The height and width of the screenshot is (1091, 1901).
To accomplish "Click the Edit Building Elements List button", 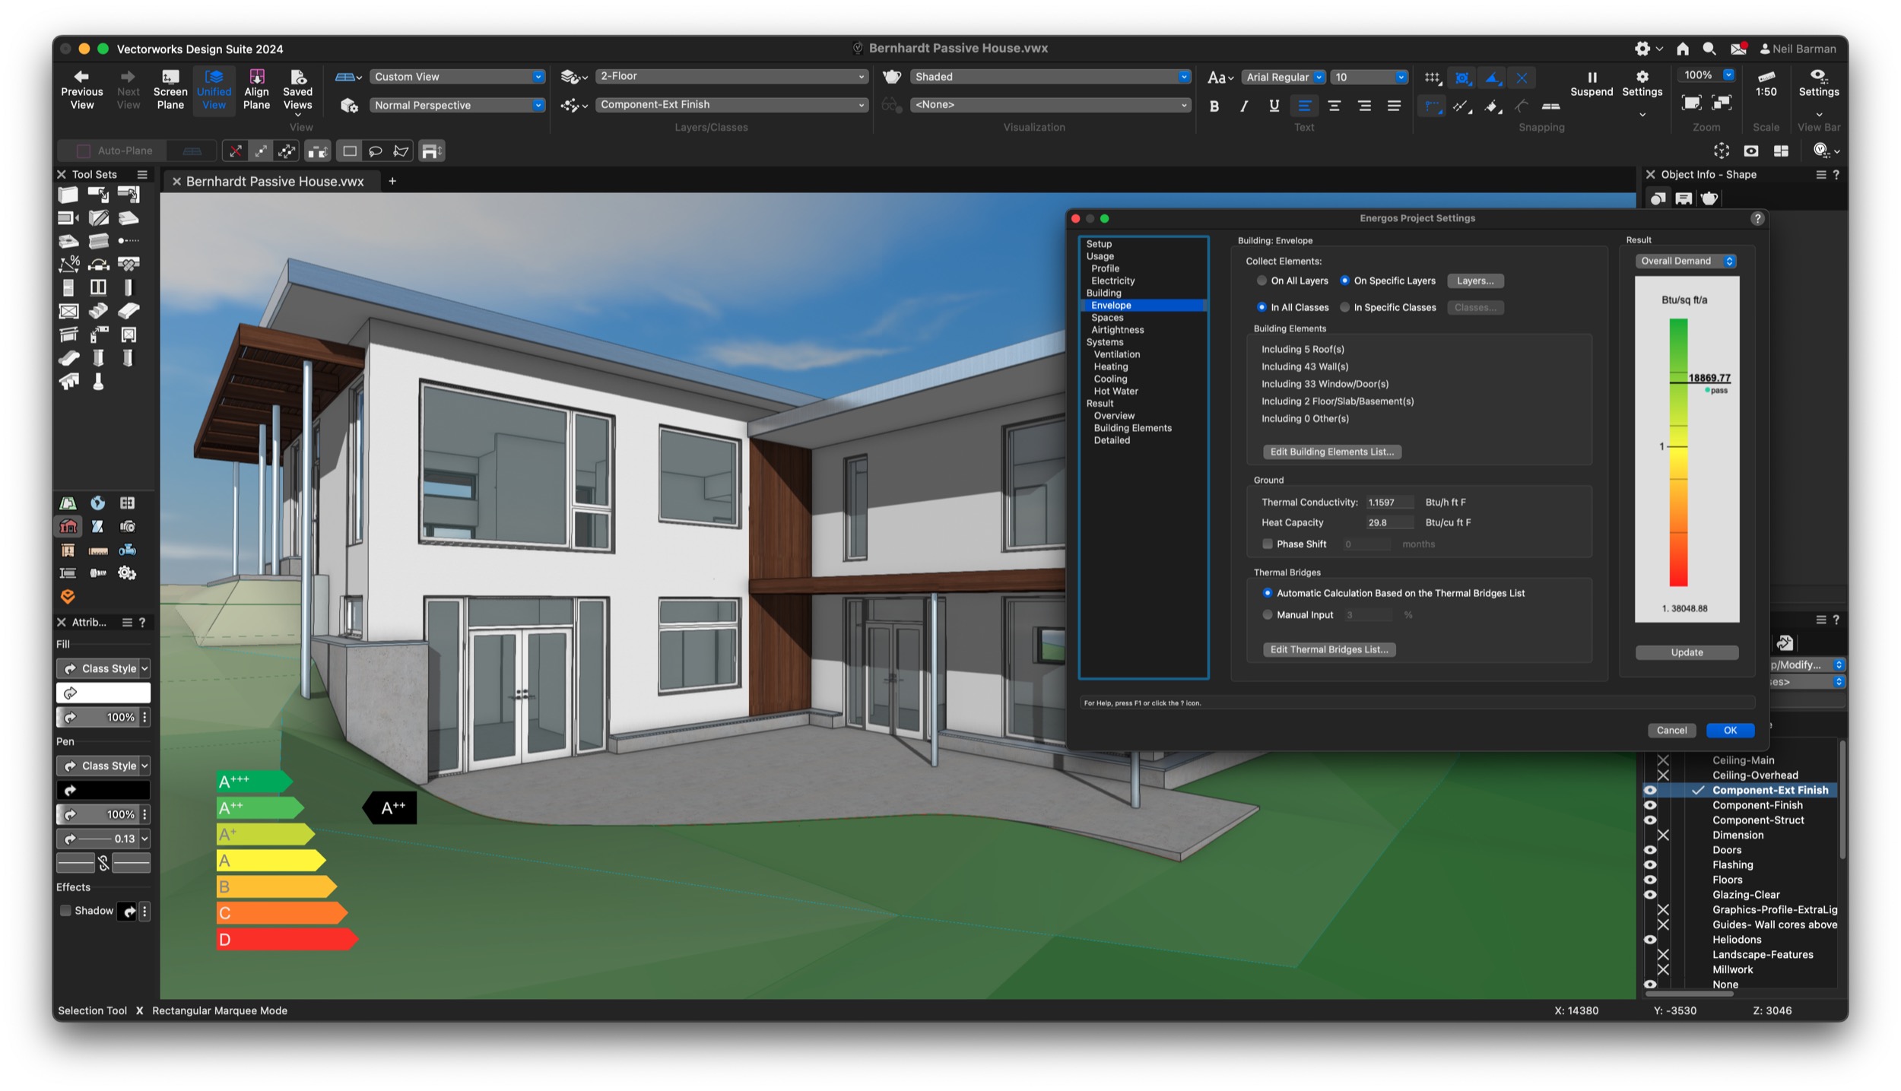I will 1331,452.
